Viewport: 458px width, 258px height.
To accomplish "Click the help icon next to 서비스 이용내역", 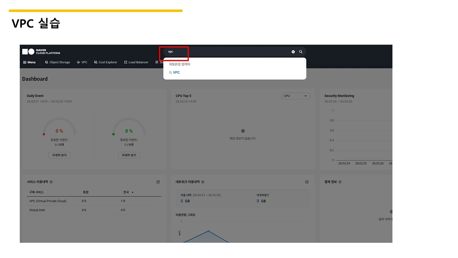I will click(x=51, y=182).
